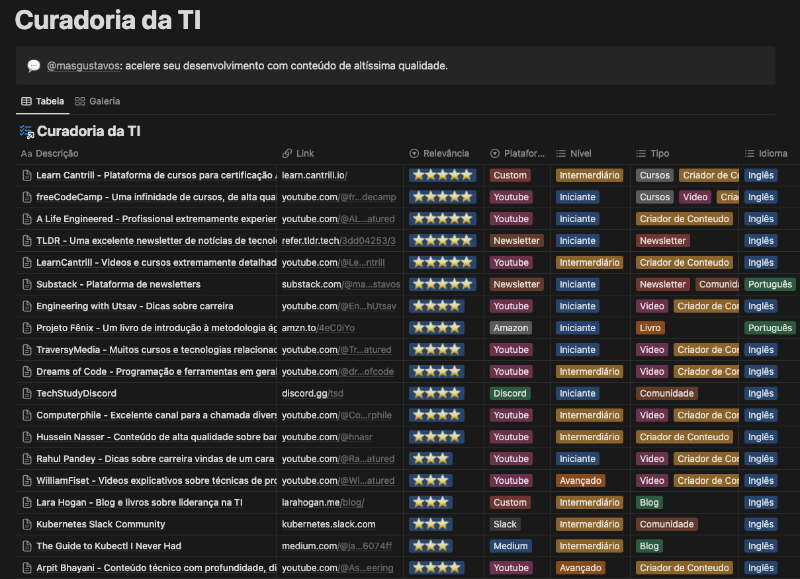Click the Português tag in Substack row
This screenshot has height=579, width=800.
coord(770,284)
